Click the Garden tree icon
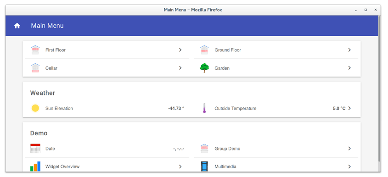Viewport: 388px width, 177px height. 204,68
